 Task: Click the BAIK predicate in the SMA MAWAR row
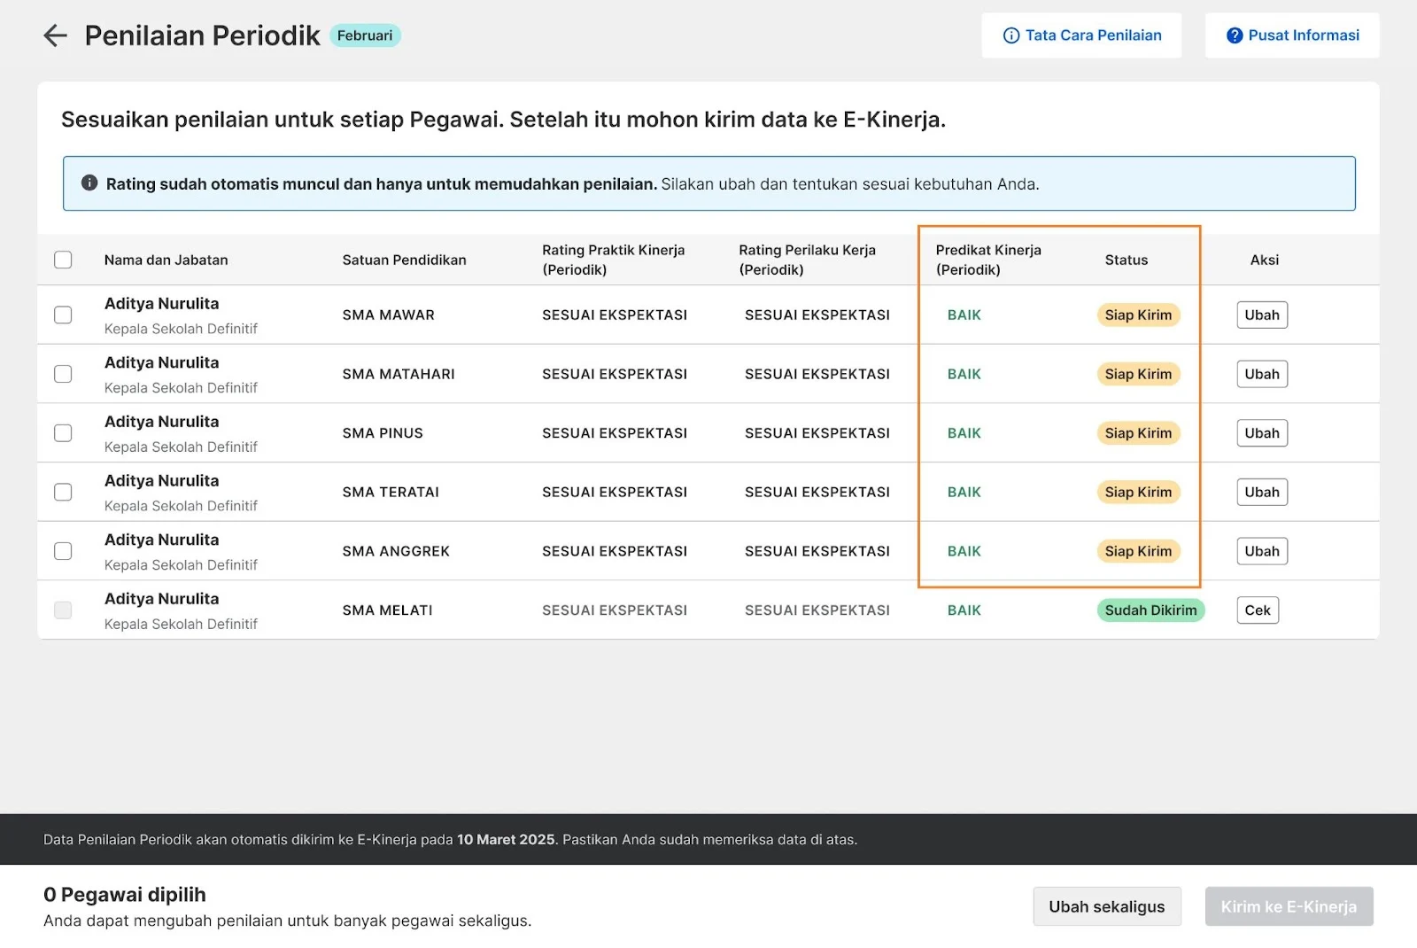pos(964,315)
